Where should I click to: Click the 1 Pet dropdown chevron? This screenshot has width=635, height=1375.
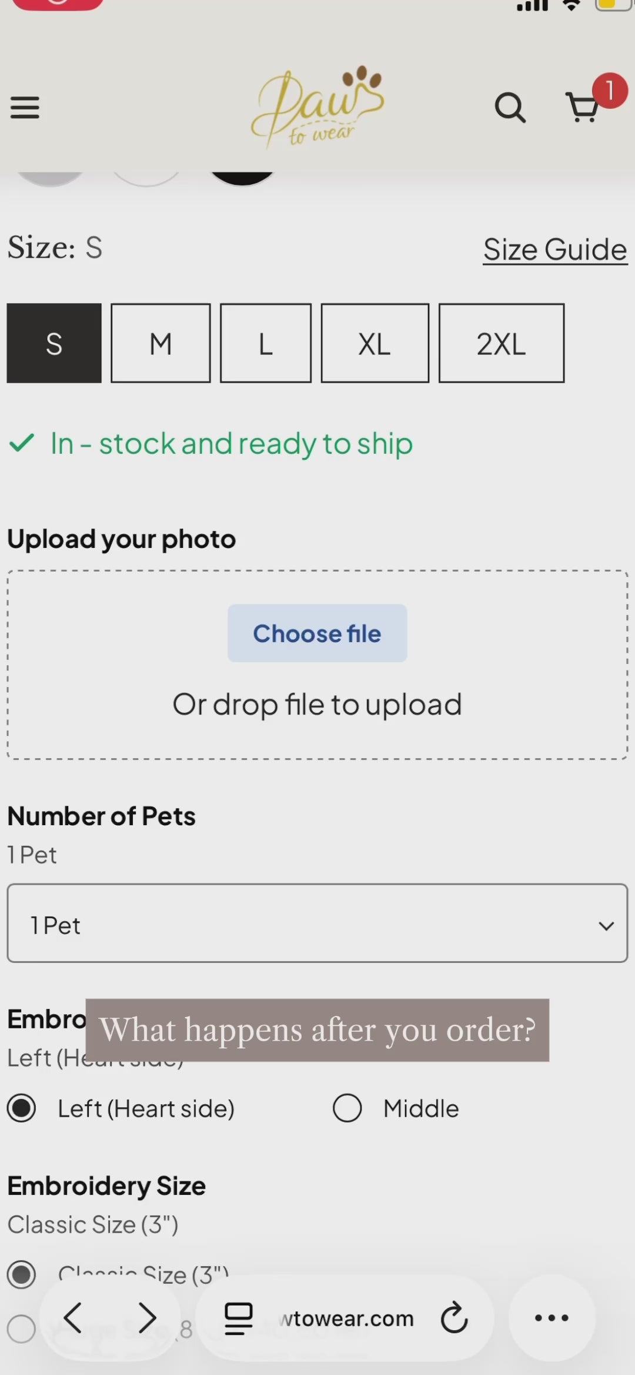[x=606, y=926]
